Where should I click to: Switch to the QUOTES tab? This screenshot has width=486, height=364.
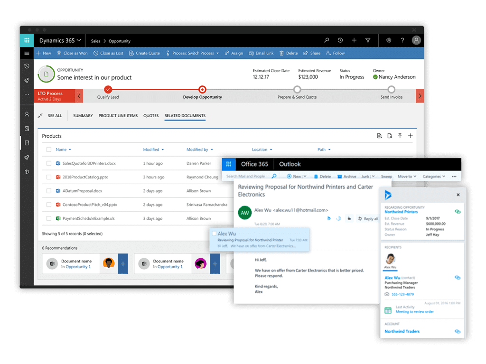tap(151, 116)
